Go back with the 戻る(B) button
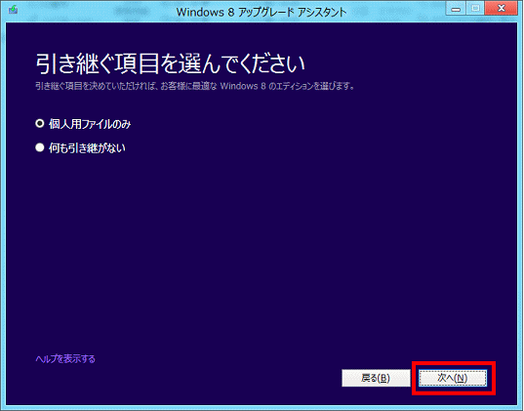524x411 pixels. [376, 378]
